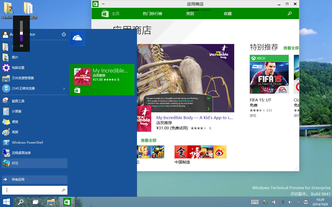The image size is (332, 207).
Task: Click 查看全部 beside 特别推荐
Action: (x=291, y=48)
